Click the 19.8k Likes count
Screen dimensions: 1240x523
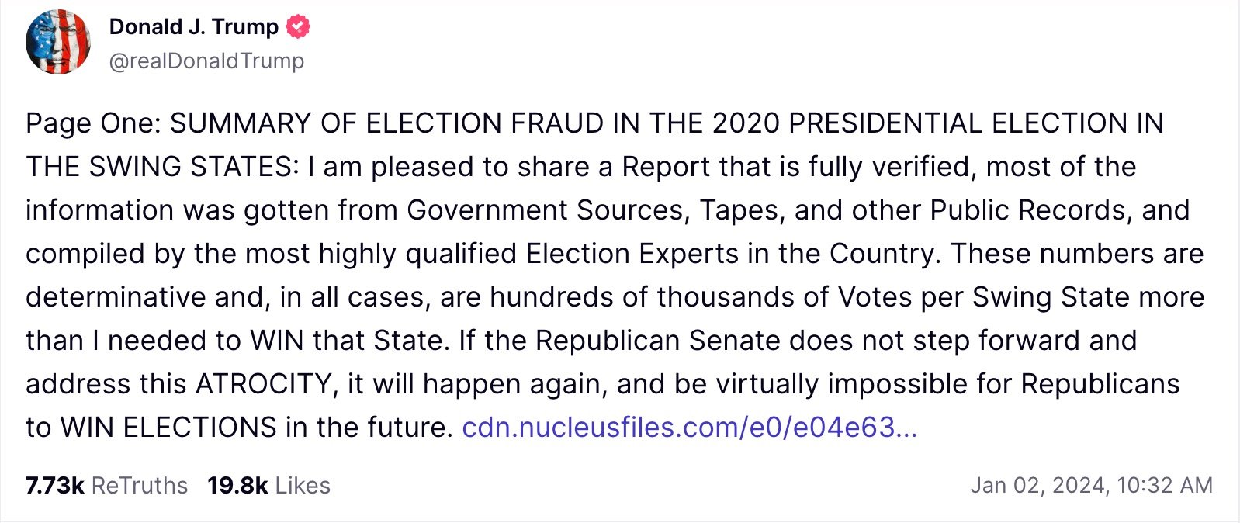[x=237, y=486]
